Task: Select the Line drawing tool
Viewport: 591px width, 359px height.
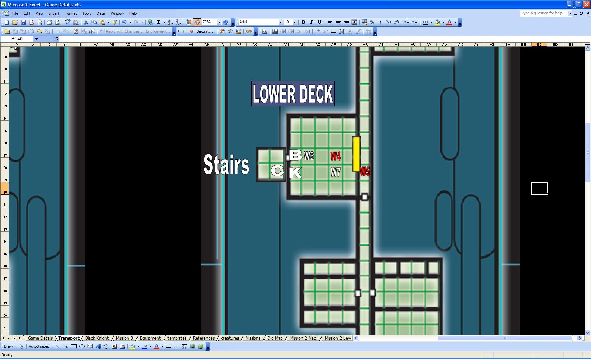Action: pyautogui.click(x=58, y=346)
